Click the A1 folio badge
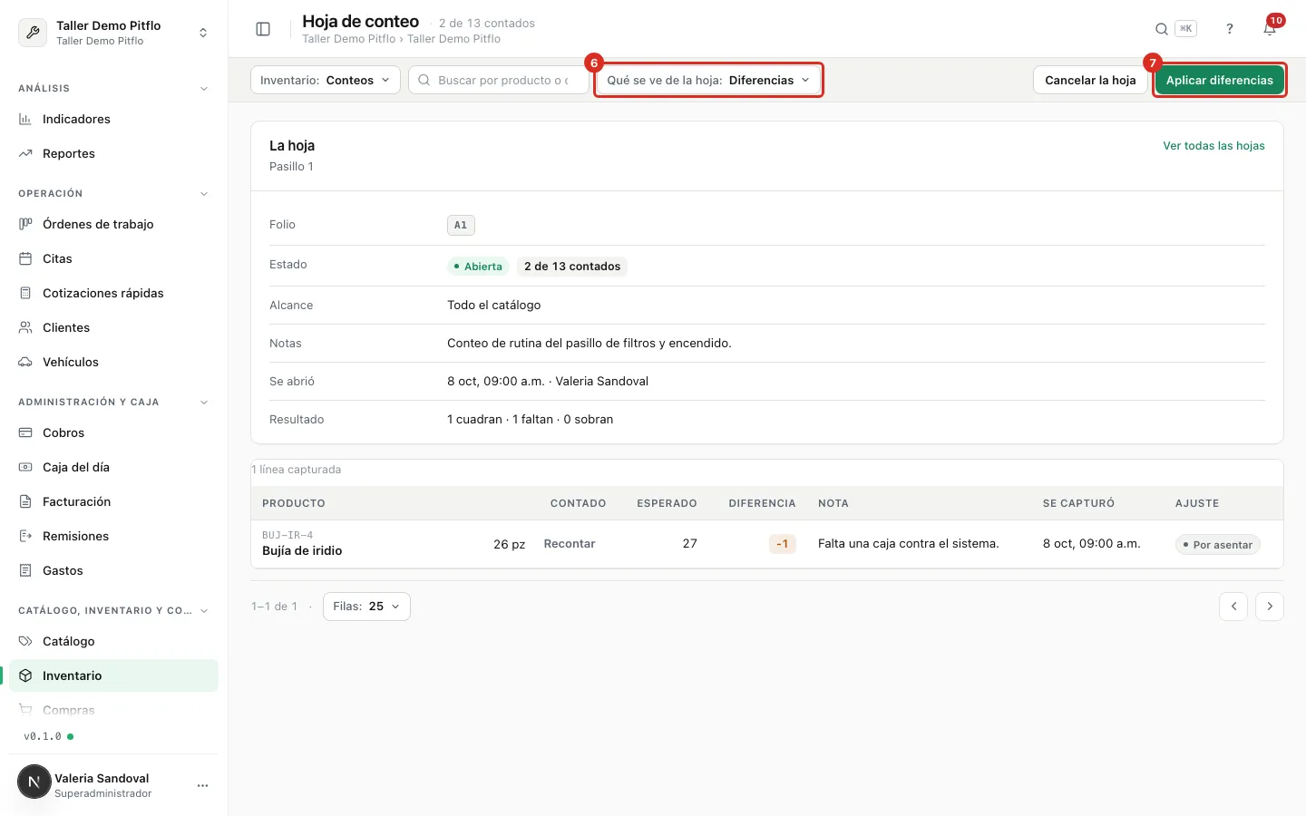 pos(461,225)
